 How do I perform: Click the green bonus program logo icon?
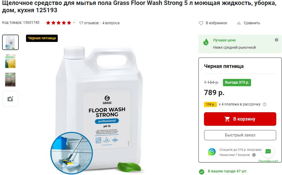click(x=212, y=152)
